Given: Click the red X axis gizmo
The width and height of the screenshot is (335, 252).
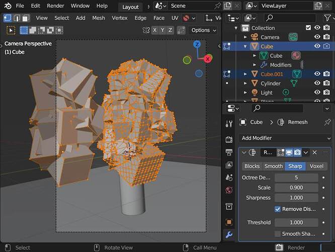Looking at the screenshot, I should click(207, 58).
